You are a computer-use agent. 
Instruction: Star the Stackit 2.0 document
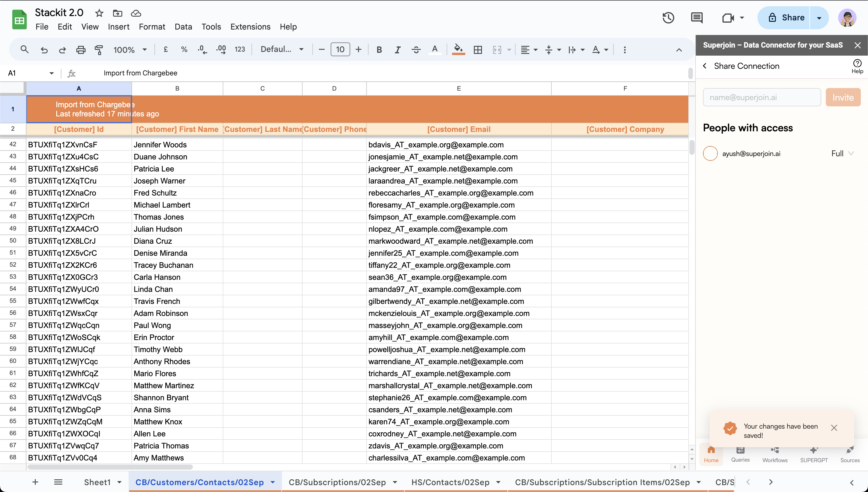pyautogui.click(x=99, y=13)
